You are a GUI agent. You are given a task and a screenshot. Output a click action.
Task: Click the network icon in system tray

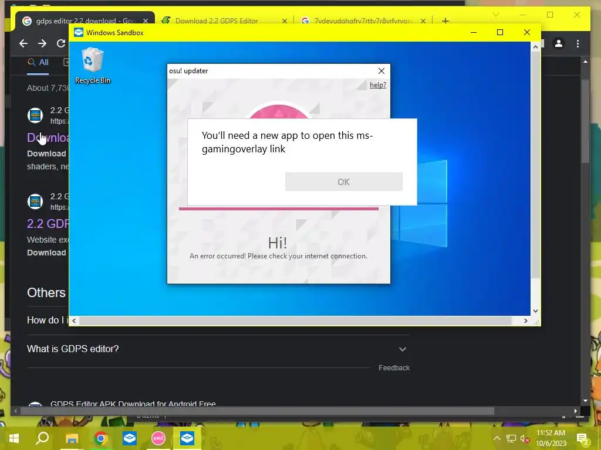511,438
